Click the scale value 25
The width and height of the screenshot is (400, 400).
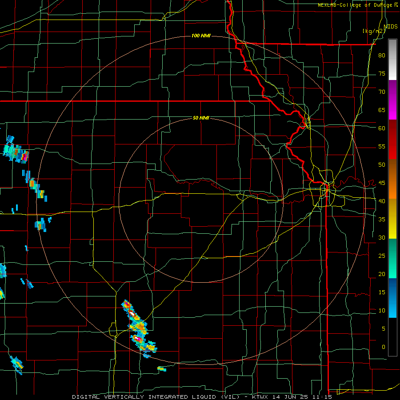click(382, 256)
